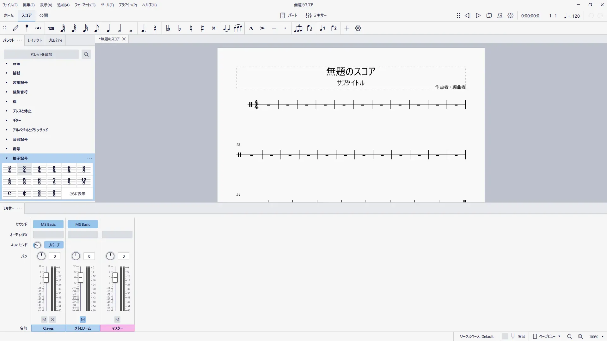This screenshot has width=607, height=341.
Task: Select the tuplet tool in note toolbar
Action: 298,28
